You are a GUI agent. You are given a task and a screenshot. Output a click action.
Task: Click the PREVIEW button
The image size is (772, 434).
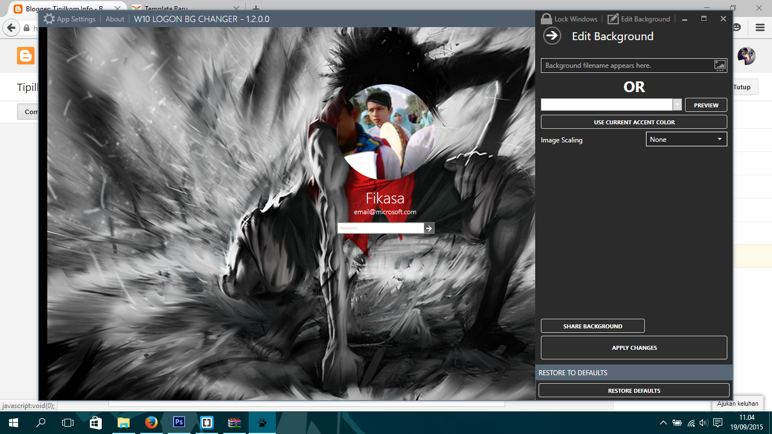click(706, 105)
